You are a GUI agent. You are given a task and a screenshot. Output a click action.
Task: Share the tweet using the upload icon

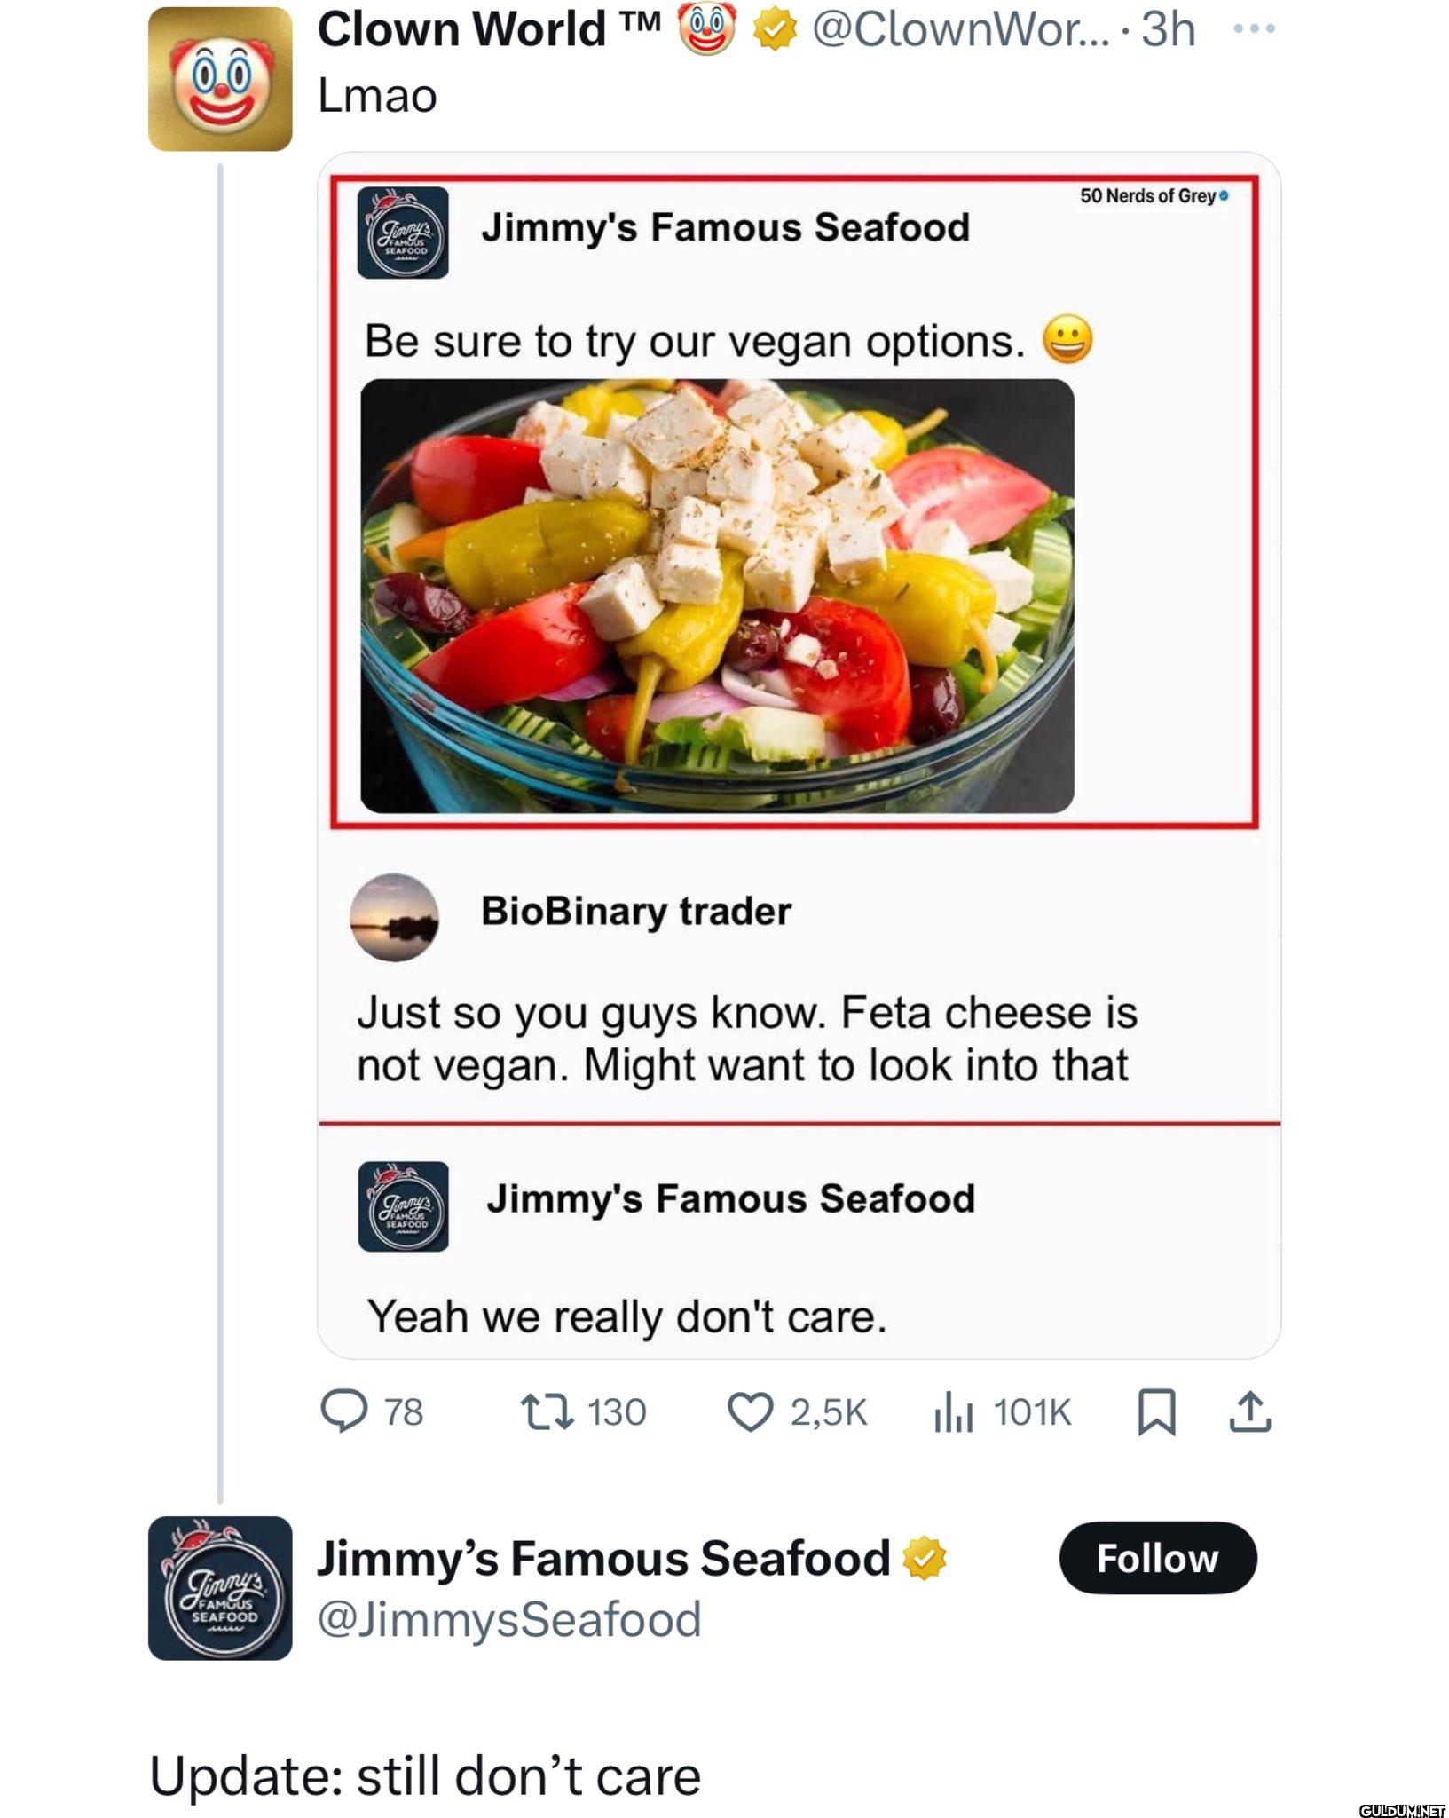[1250, 1411]
